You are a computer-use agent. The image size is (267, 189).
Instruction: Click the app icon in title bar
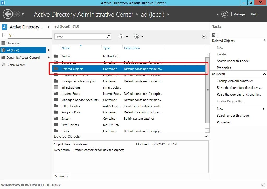[x=3, y=3]
